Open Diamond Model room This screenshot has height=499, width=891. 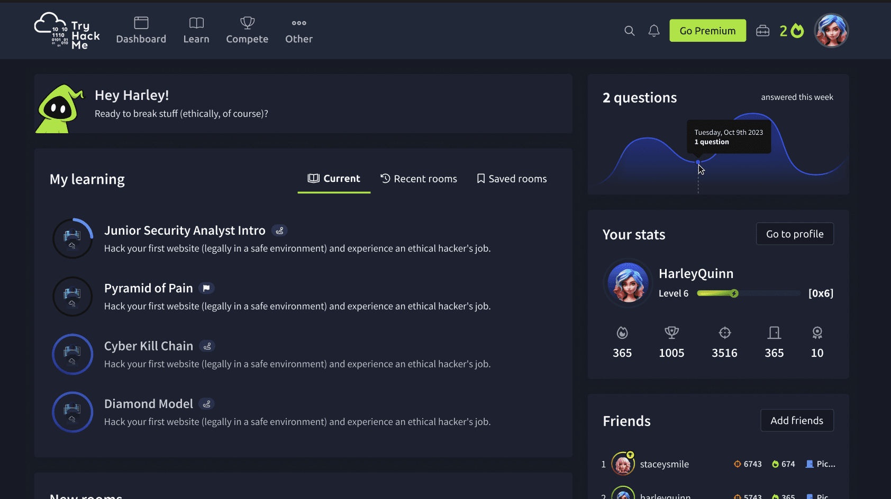[x=149, y=404]
